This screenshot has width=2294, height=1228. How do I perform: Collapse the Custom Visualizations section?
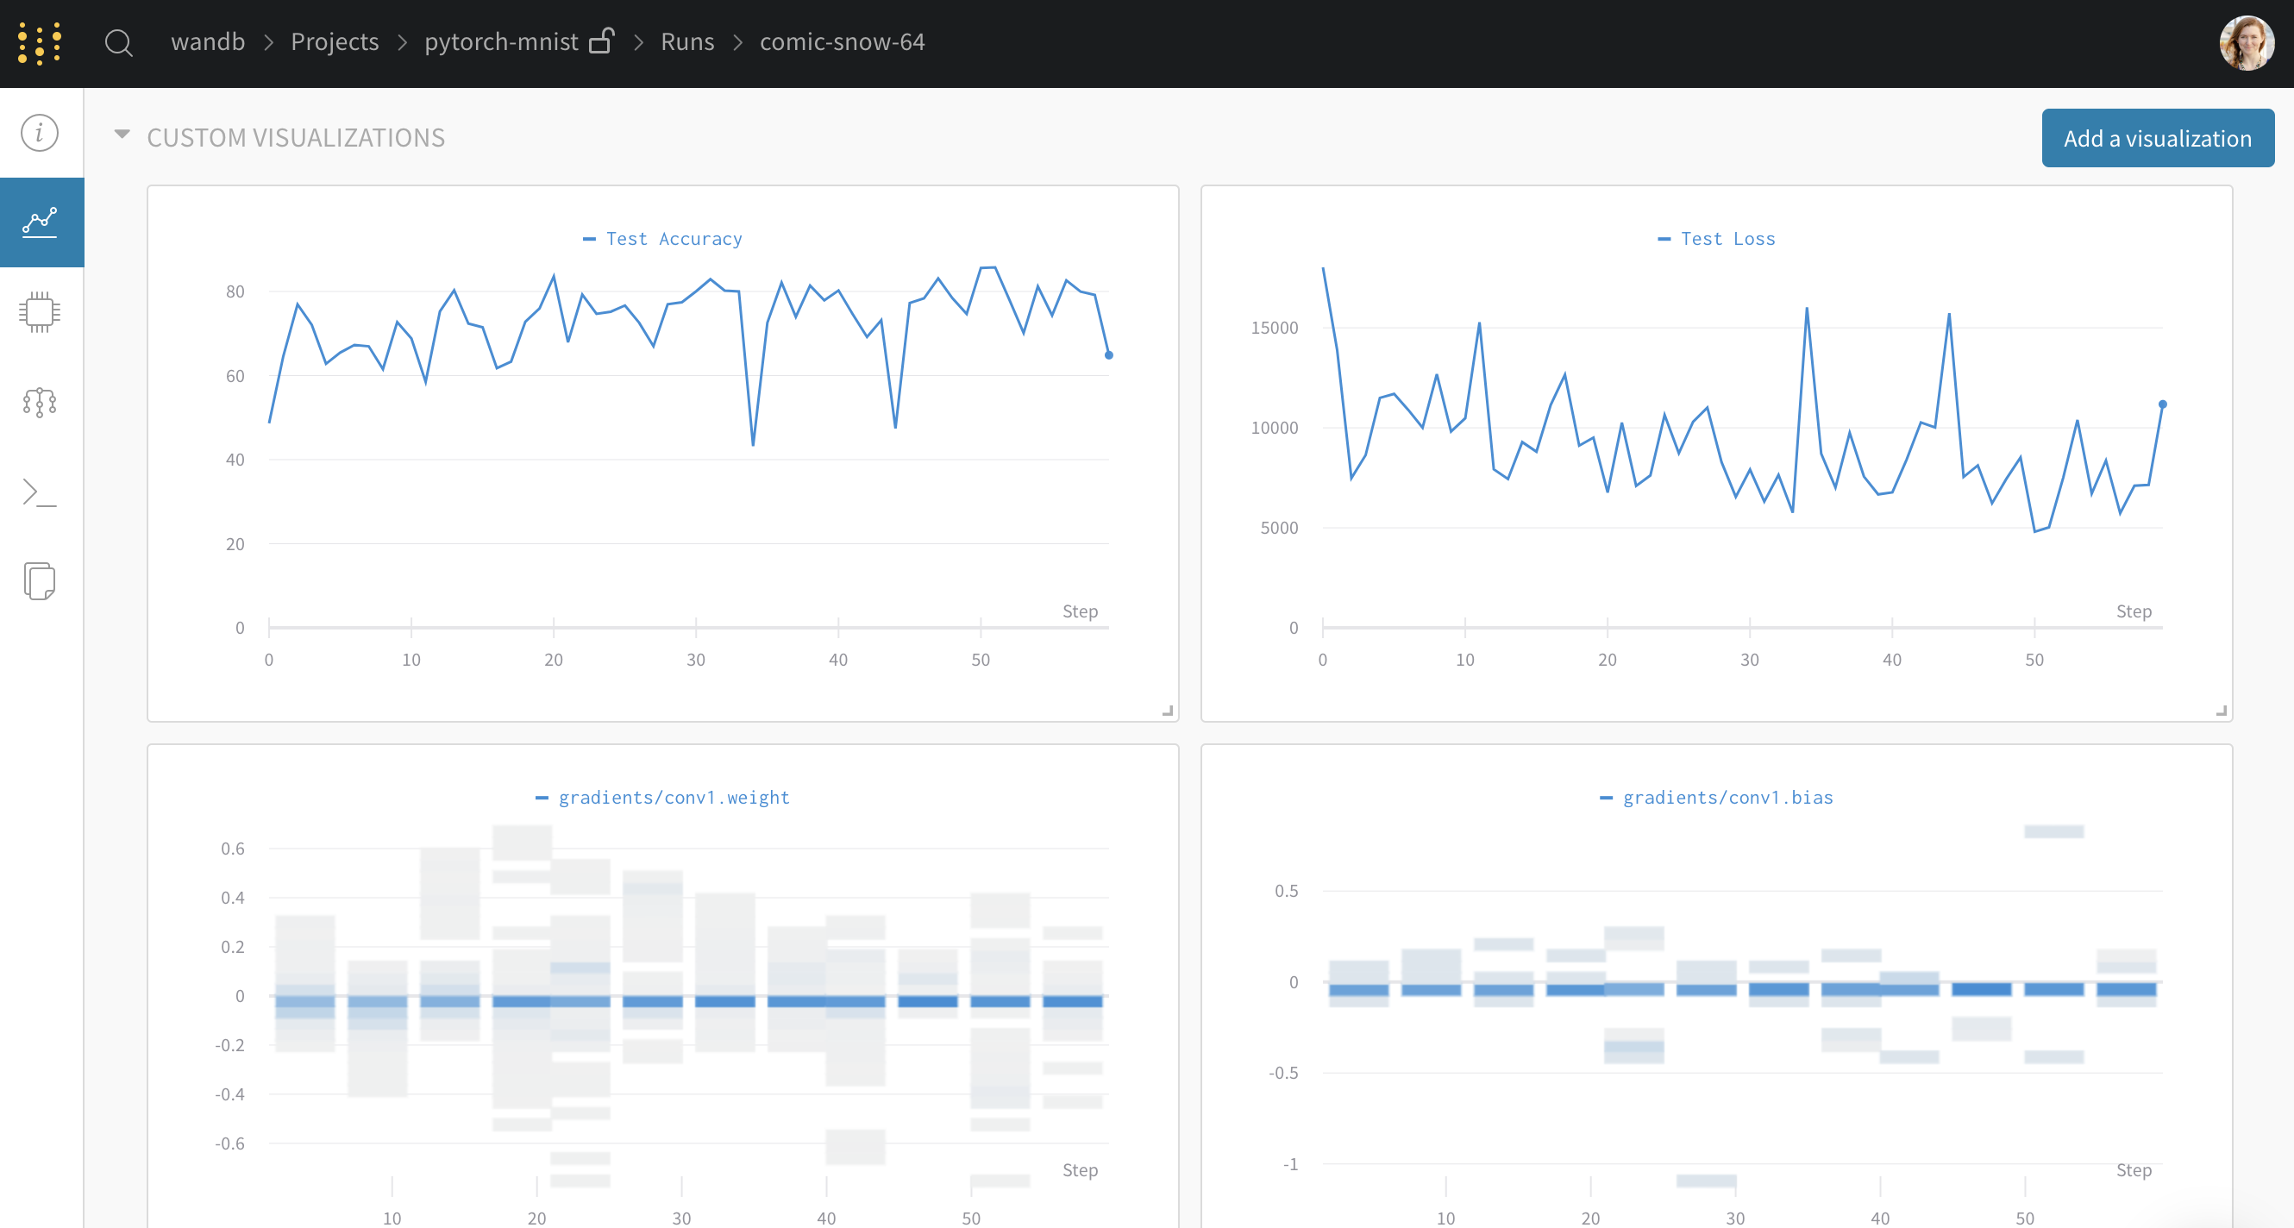click(122, 135)
